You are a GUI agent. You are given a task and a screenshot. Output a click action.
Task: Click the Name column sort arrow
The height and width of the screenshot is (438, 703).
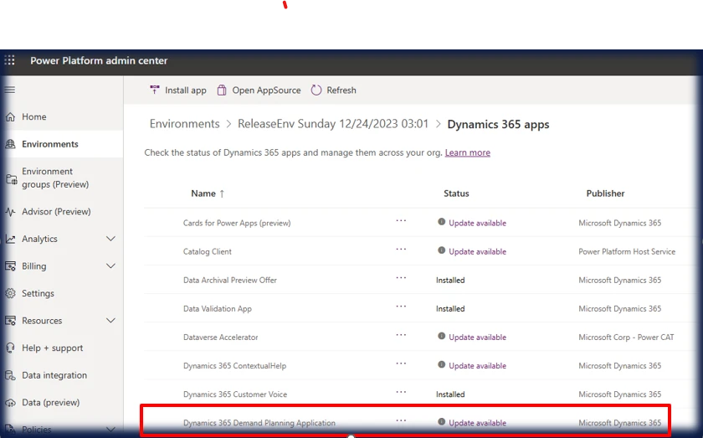pos(222,193)
